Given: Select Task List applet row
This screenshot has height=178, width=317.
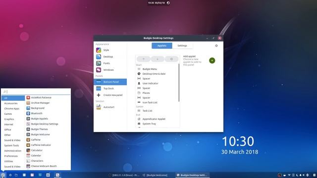Looking at the screenshot, I should 157,111.
